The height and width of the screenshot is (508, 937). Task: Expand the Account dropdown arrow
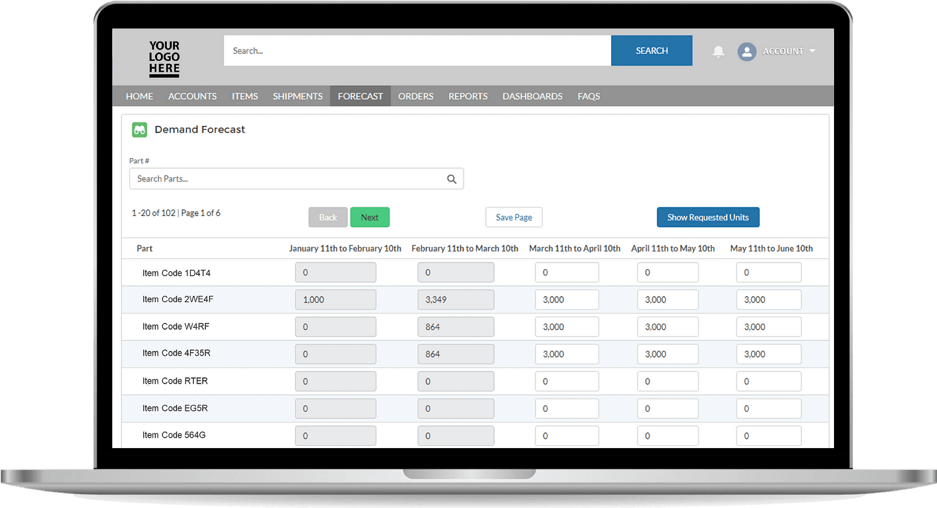[x=812, y=51]
